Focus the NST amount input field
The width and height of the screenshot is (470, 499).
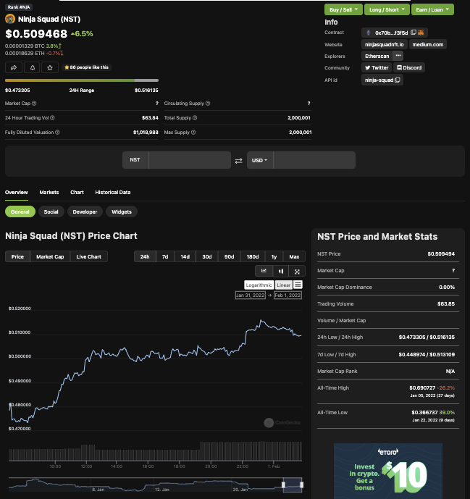pyautogui.click(x=190, y=160)
